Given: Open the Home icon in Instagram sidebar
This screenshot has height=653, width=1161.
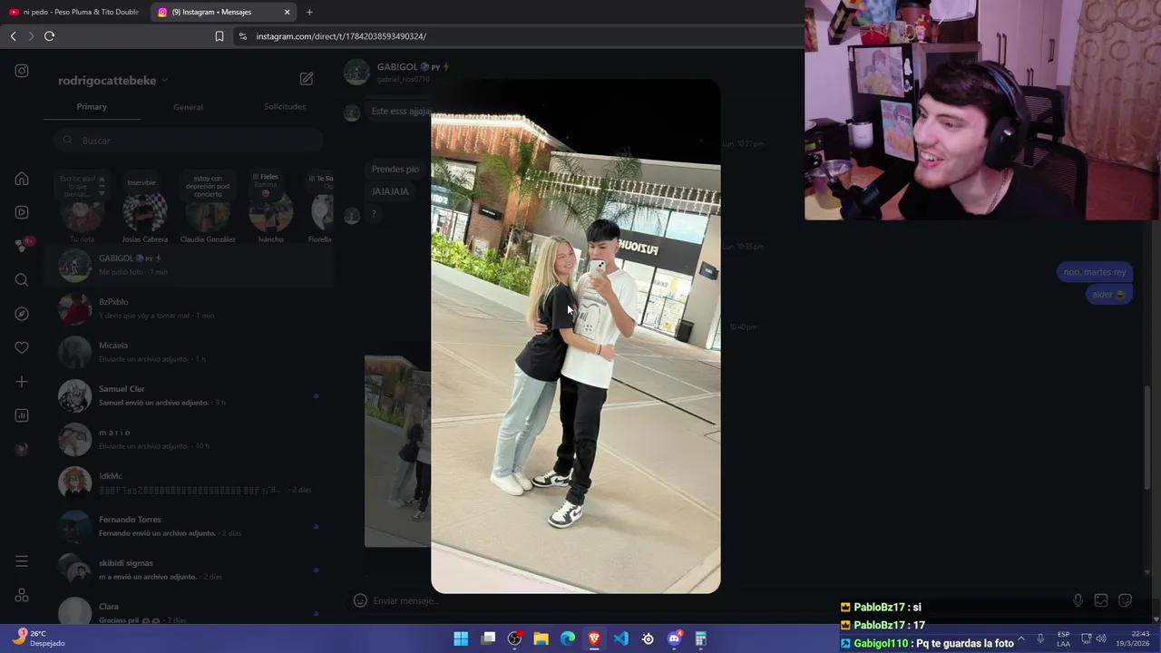Looking at the screenshot, I should click(x=22, y=179).
